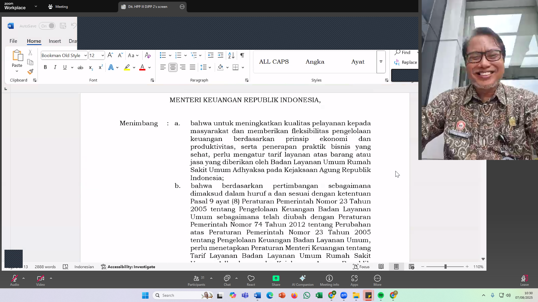Image resolution: width=538 pixels, height=302 pixels.
Task: Center align the text
Action: 173,67
